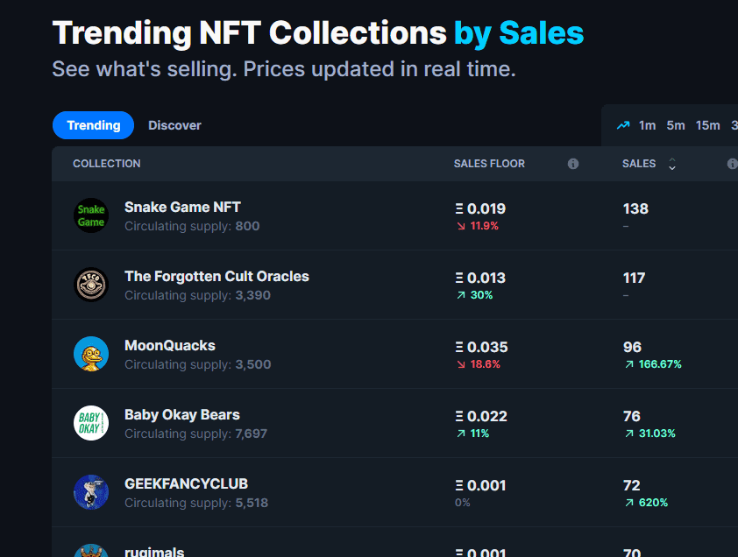This screenshot has height=557, width=738.
Task: Click The Forgotten Cult Oracles logo
Action: tap(91, 285)
